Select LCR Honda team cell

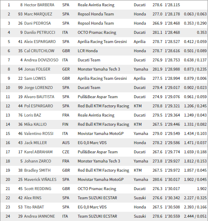87,51
